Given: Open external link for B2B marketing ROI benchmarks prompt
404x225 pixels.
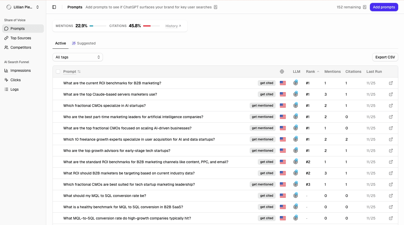Looking at the screenshot, I should point(391,83).
